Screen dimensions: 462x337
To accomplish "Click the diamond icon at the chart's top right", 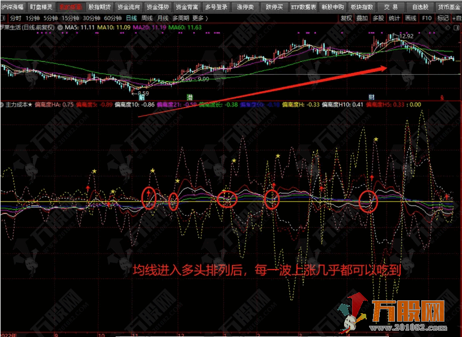I will tap(448, 28).
